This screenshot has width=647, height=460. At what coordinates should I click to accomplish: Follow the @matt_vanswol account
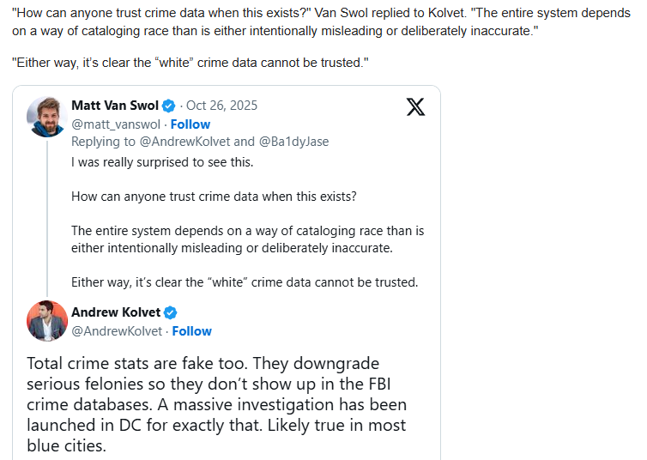tap(190, 124)
